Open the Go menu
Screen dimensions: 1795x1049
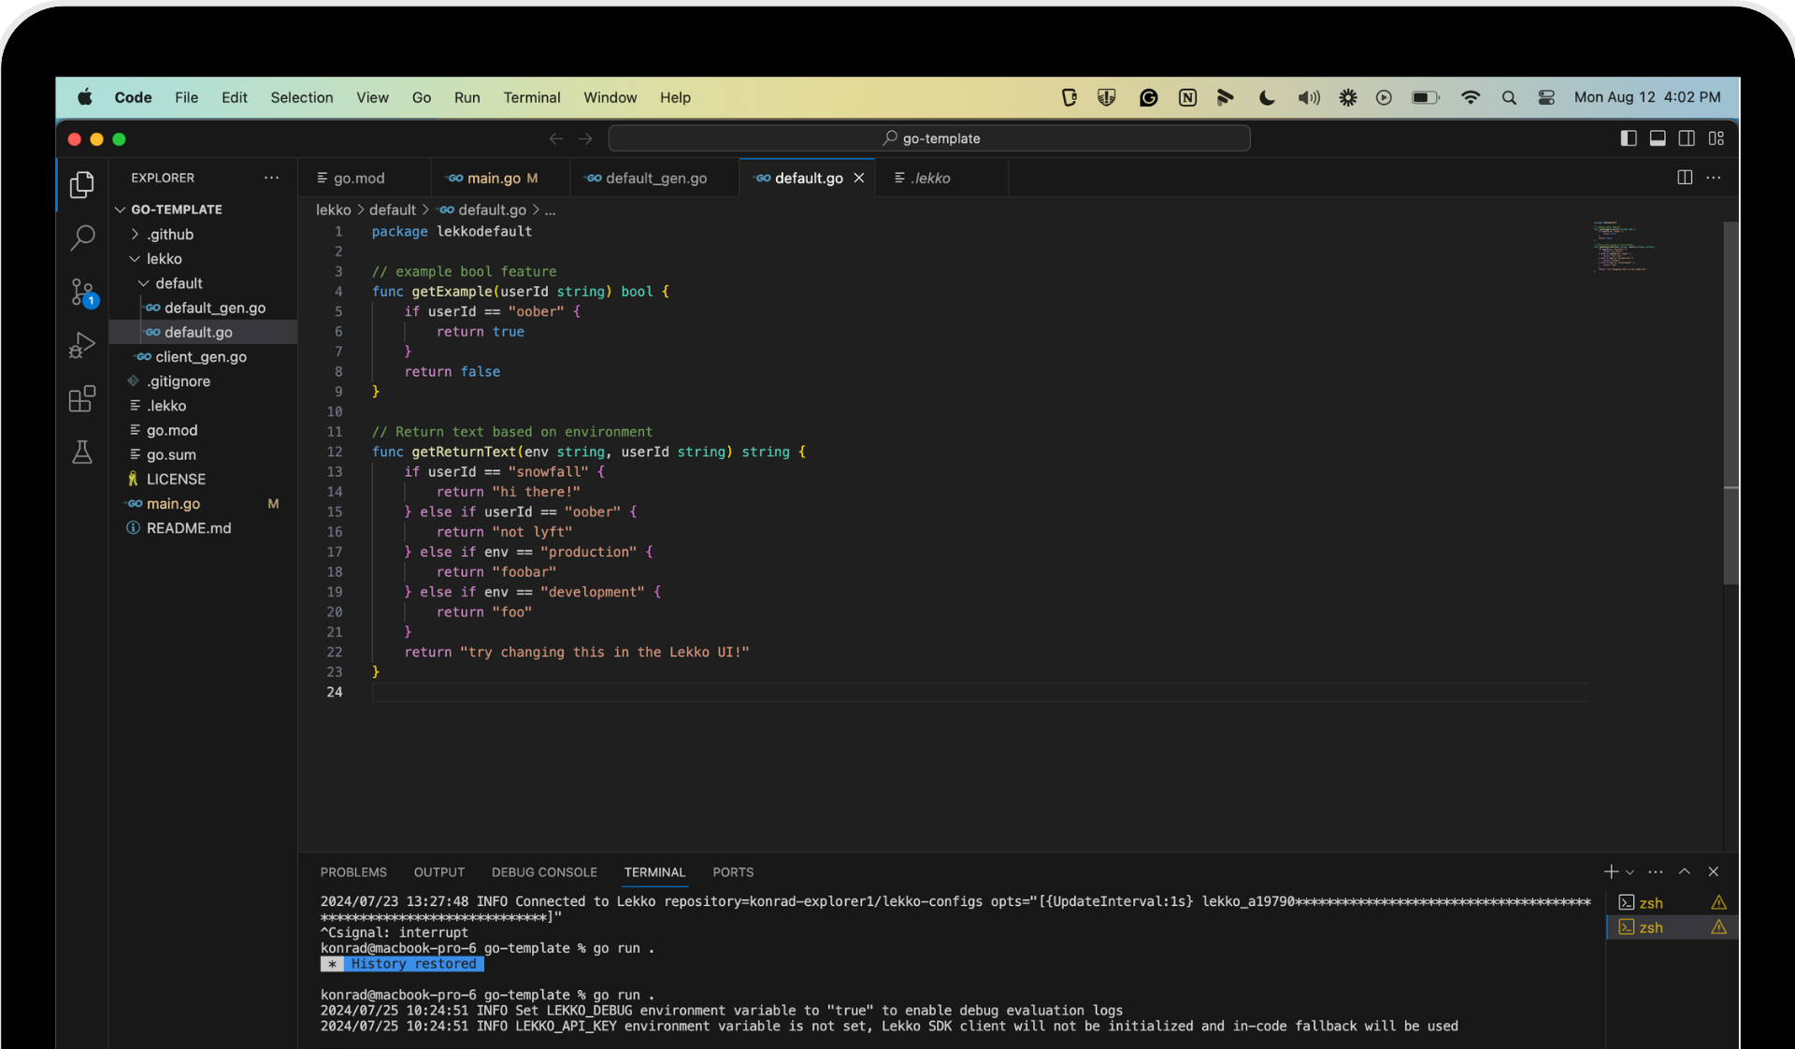(x=422, y=97)
